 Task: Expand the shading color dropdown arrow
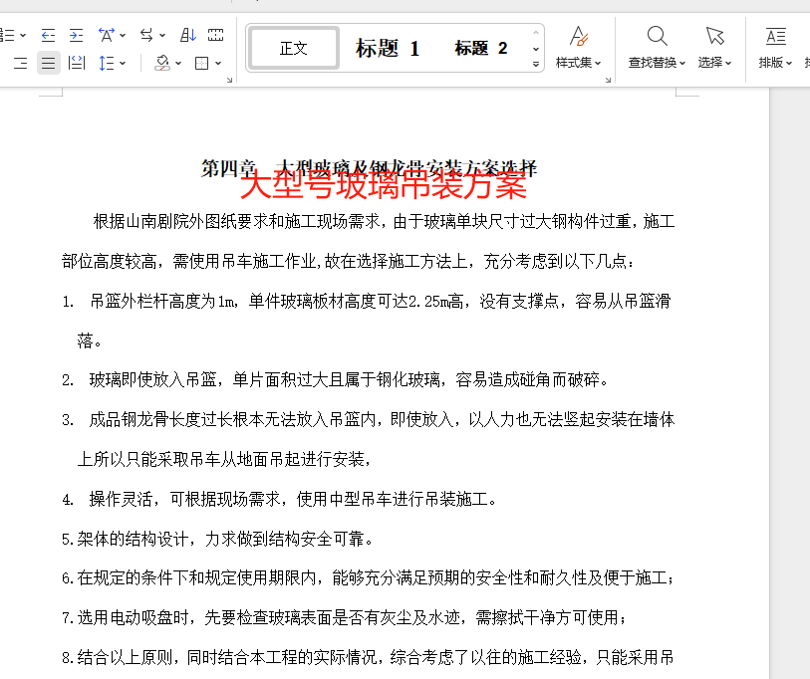[x=178, y=63]
